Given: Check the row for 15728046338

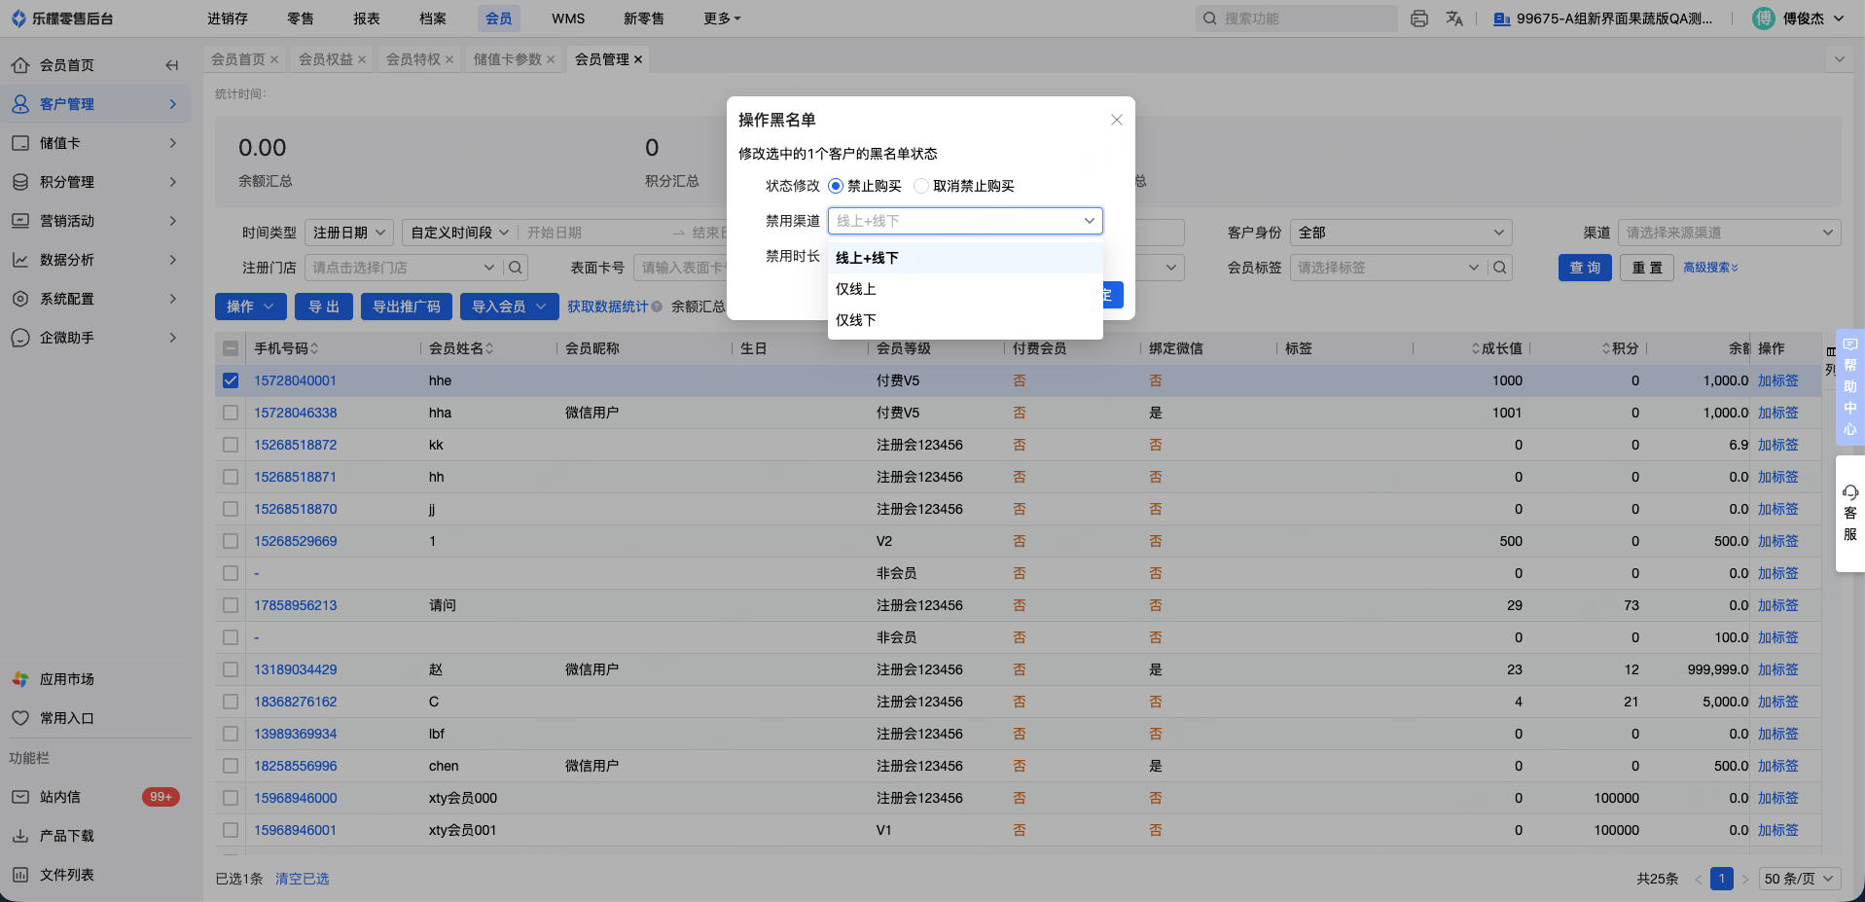Looking at the screenshot, I should [x=231, y=413].
